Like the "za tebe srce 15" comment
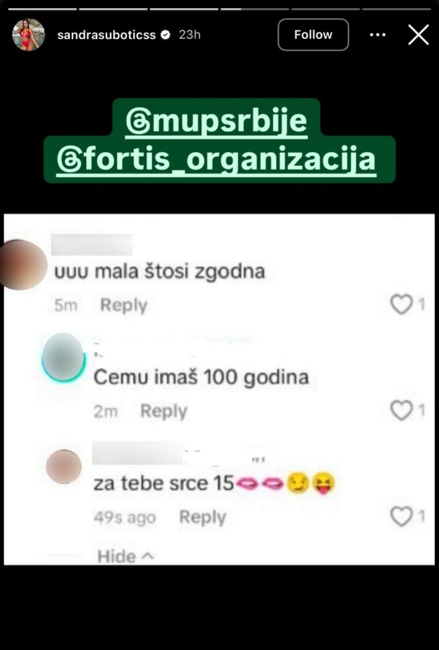 (401, 516)
